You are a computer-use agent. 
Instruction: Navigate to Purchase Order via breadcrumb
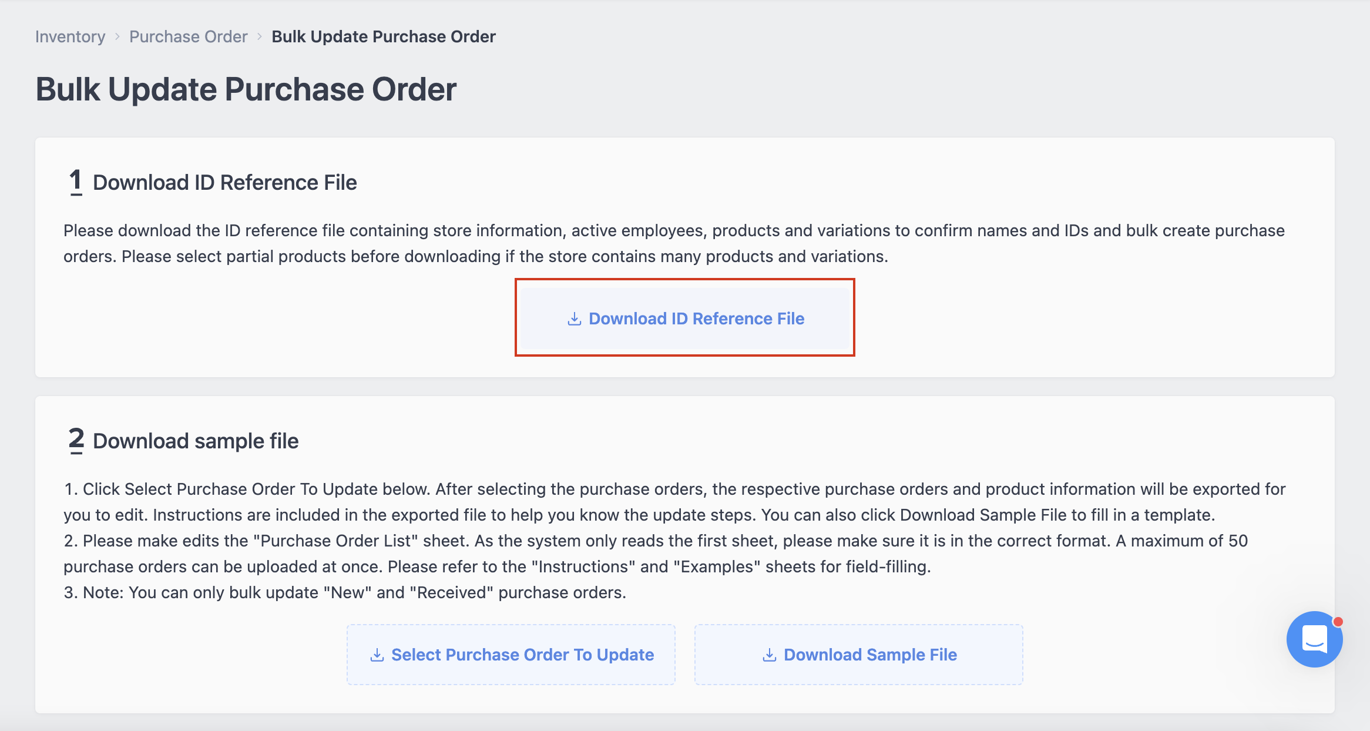click(x=189, y=36)
